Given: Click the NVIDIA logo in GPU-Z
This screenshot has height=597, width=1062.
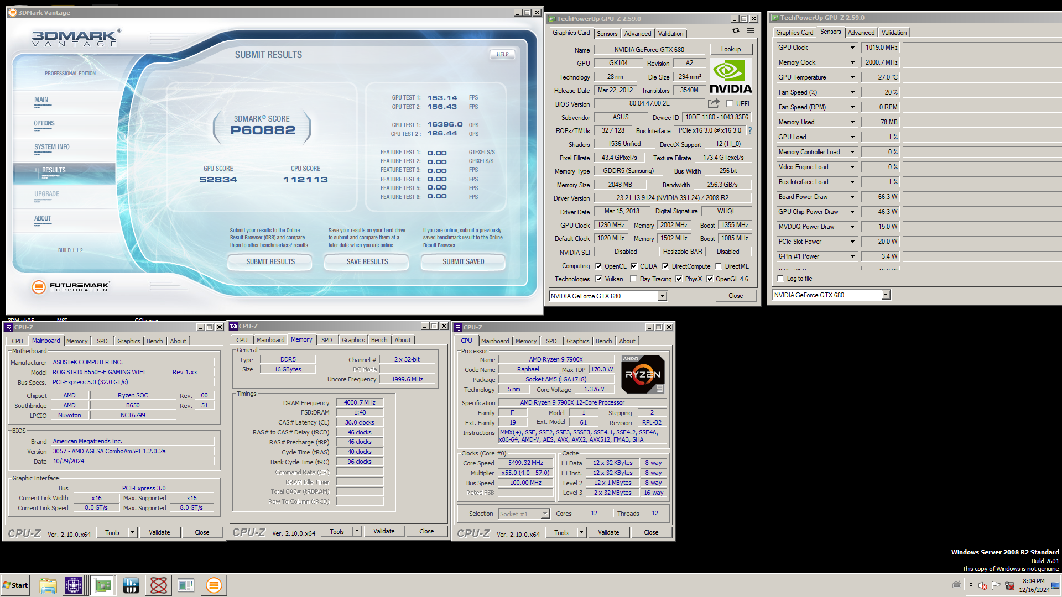Looking at the screenshot, I should (x=731, y=77).
